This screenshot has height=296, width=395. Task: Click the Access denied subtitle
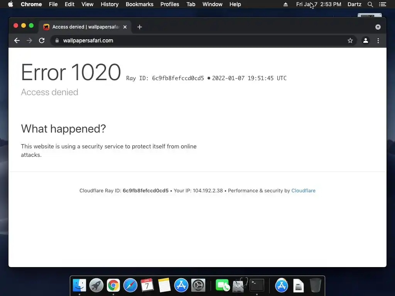tap(50, 92)
